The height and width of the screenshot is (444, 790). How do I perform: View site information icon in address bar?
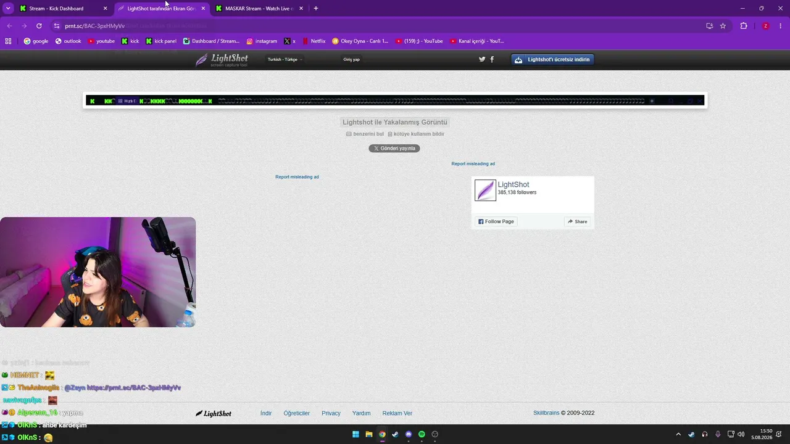[56, 26]
